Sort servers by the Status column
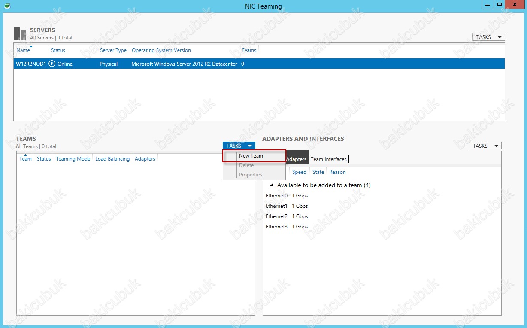Screen dimensions: 527x328 click(58, 50)
